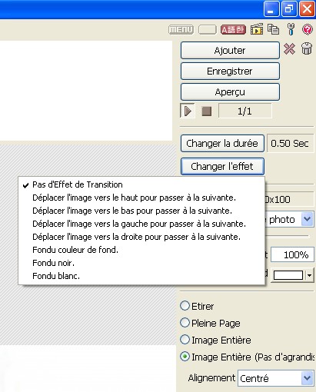
Task: Click the trash bin clear-all icon
Action: pyautogui.click(x=307, y=48)
